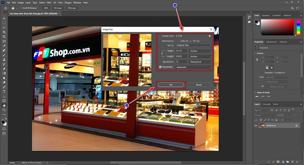Select landscape canvas orientation button
This screenshot has height=165, width=304.
[272, 68]
